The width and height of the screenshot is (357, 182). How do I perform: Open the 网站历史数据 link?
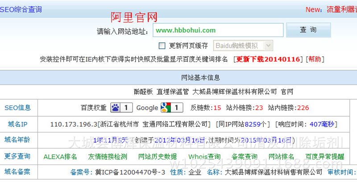tap(158, 157)
